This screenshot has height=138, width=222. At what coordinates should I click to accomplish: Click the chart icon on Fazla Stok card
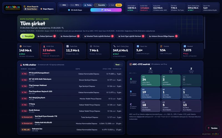click(x=67, y=46)
